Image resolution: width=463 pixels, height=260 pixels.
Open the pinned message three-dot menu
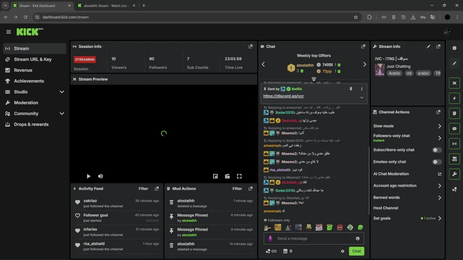click(362, 89)
